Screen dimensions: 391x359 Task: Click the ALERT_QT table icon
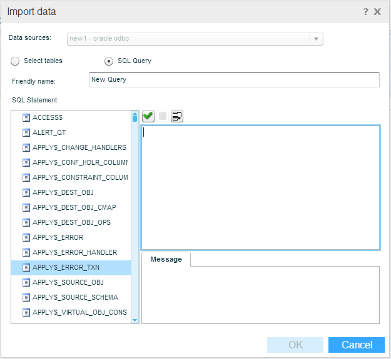[x=26, y=132]
